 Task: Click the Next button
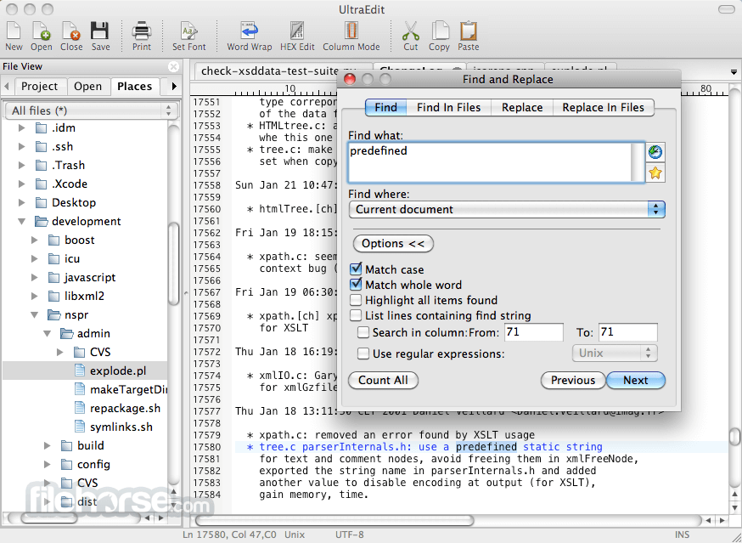[636, 381]
